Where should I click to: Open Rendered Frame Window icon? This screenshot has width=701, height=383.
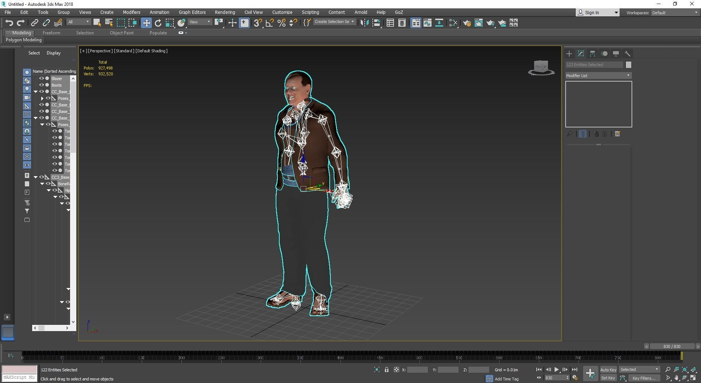(479, 23)
